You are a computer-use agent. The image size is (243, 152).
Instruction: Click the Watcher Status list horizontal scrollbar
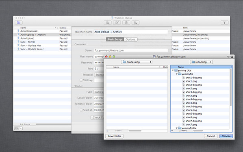[54, 124]
